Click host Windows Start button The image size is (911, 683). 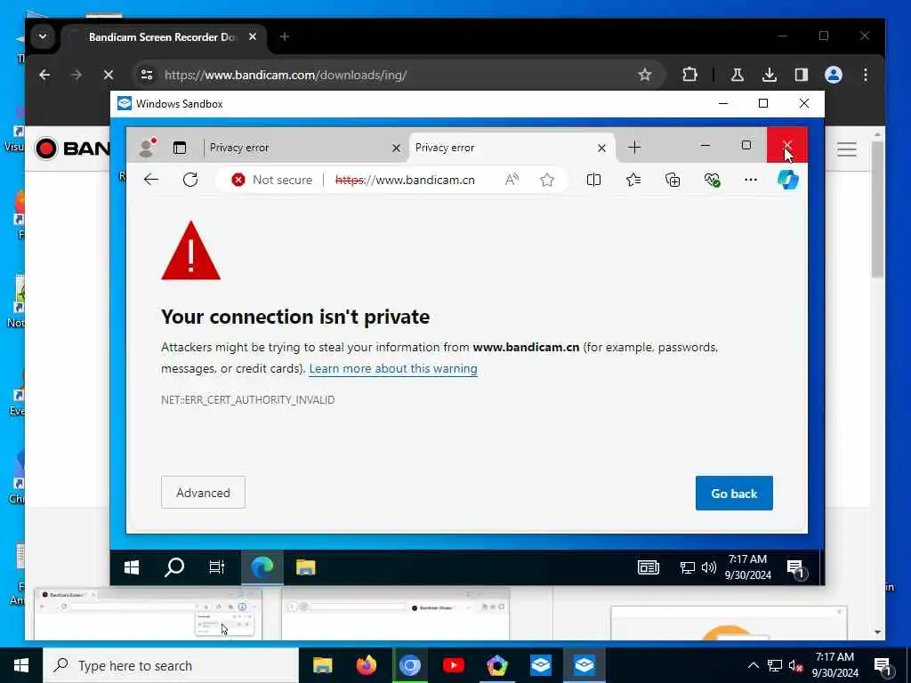pos(21,665)
